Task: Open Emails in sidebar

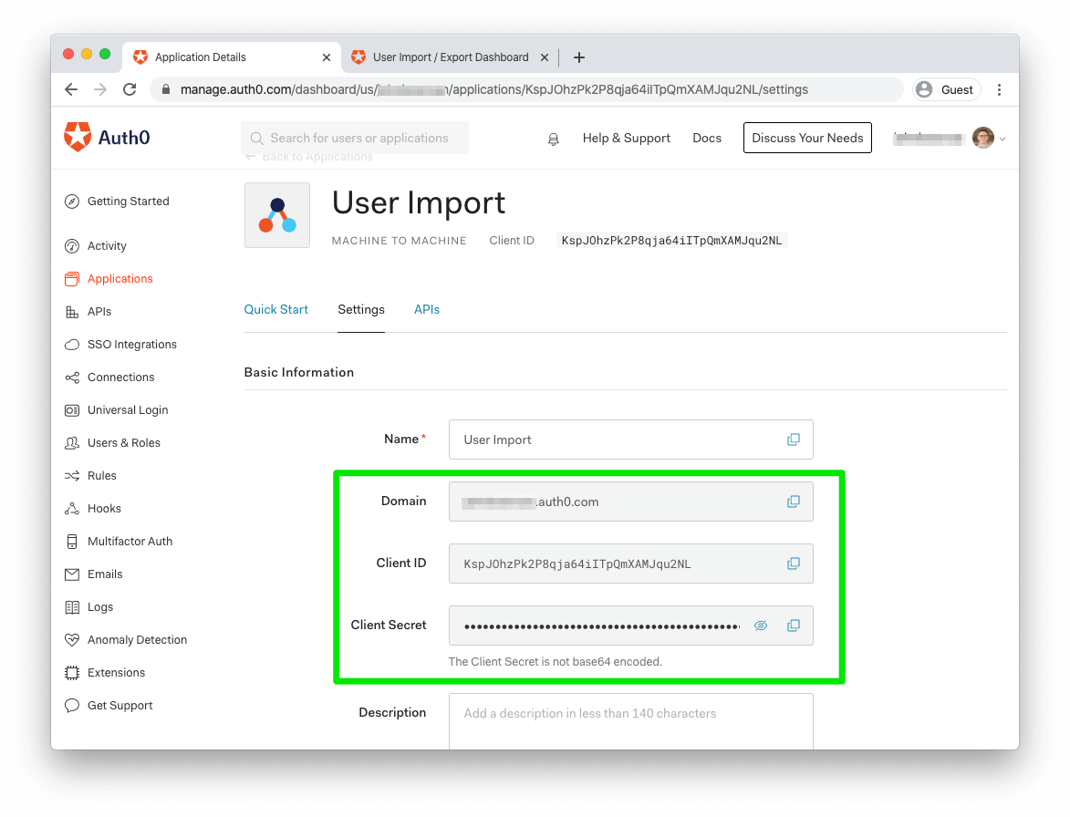Action: (93, 574)
